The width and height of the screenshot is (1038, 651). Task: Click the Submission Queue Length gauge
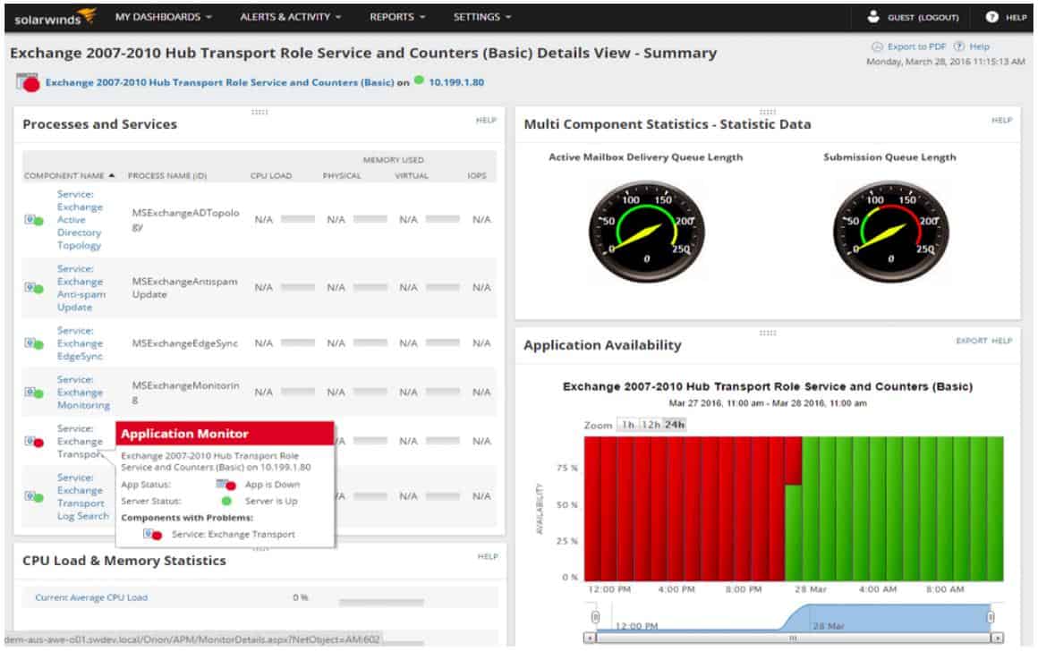[890, 232]
